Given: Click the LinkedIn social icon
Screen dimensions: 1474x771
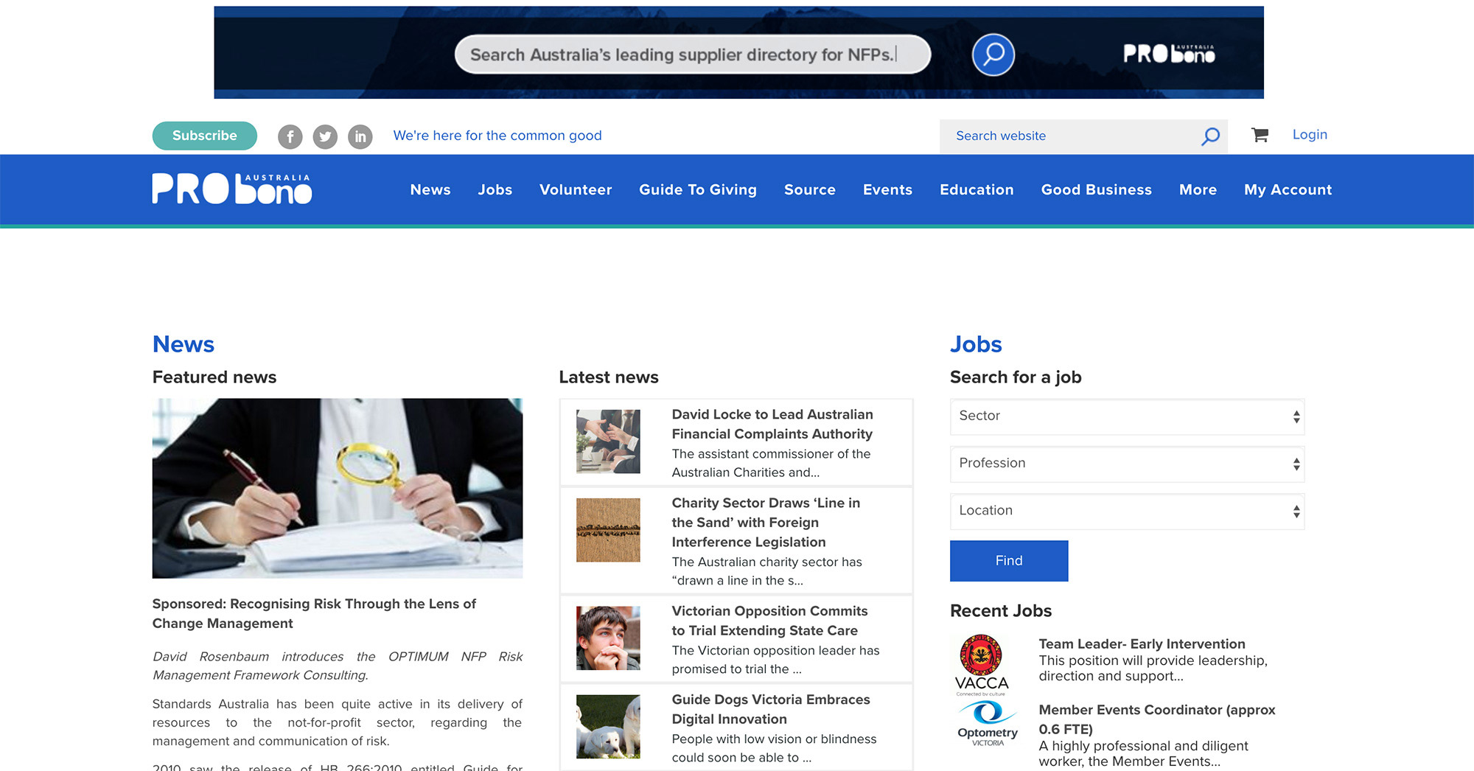Looking at the screenshot, I should (x=360, y=136).
